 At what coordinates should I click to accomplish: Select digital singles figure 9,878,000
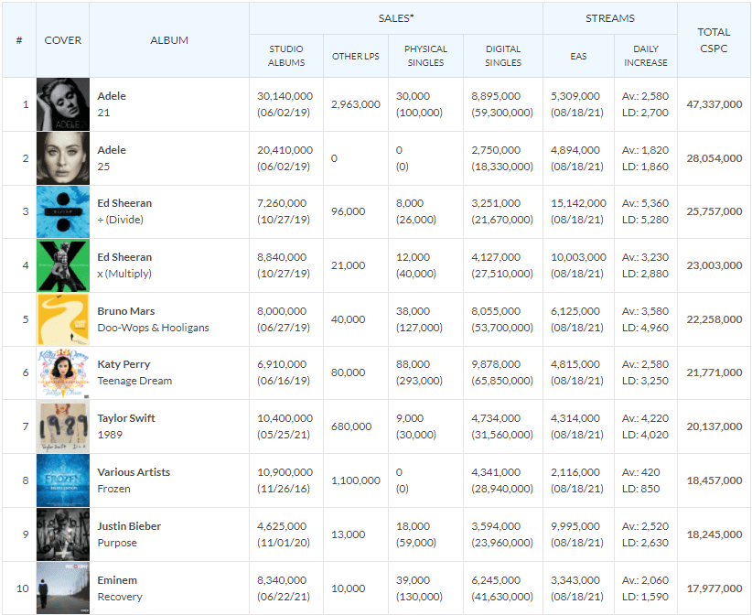coord(496,364)
